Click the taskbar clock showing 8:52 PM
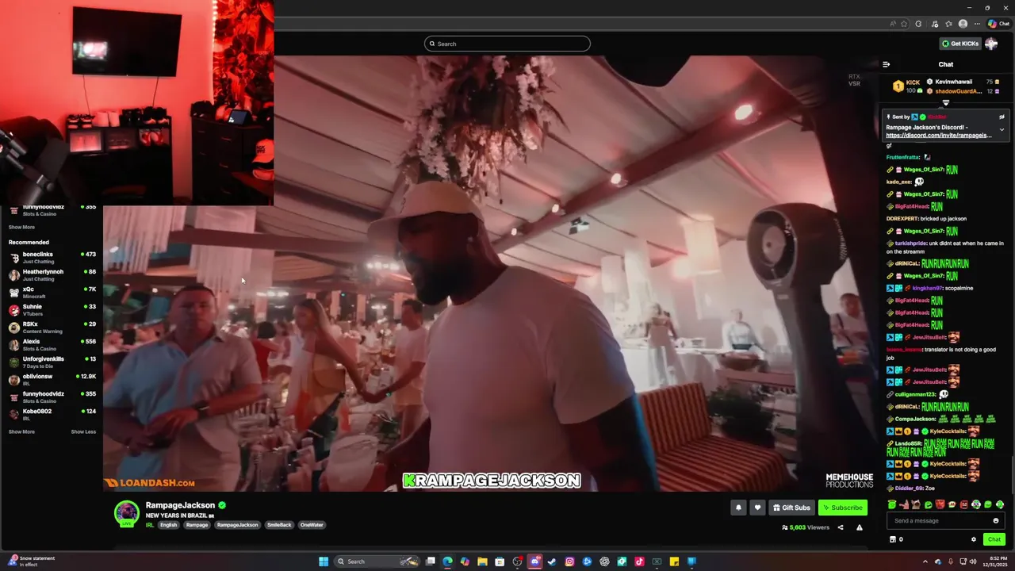This screenshot has width=1015, height=571. [x=996, y=561]
